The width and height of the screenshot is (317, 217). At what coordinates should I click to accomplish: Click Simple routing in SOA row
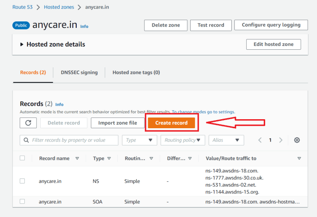(132, 202)
